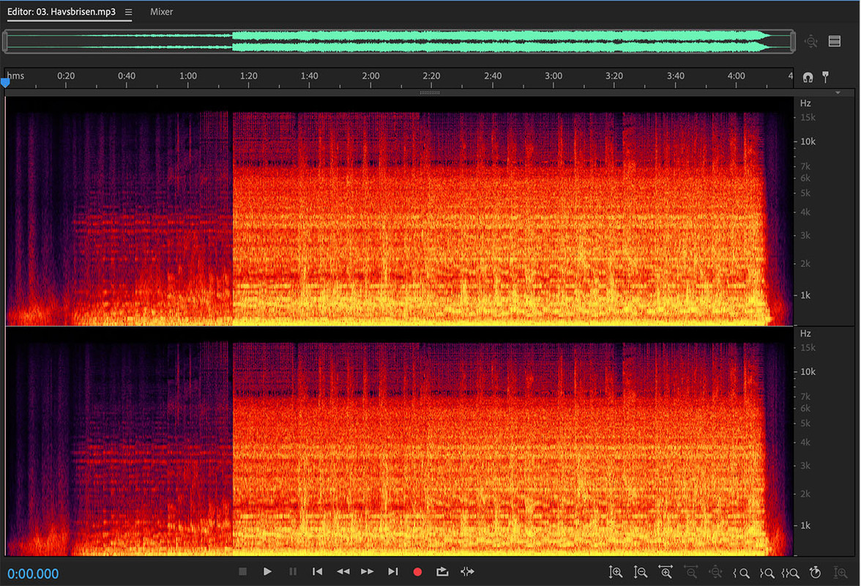Click the 0:00.000 timecode display
Image resolution: width=861 pixels, height=586 pixels.
33,574
